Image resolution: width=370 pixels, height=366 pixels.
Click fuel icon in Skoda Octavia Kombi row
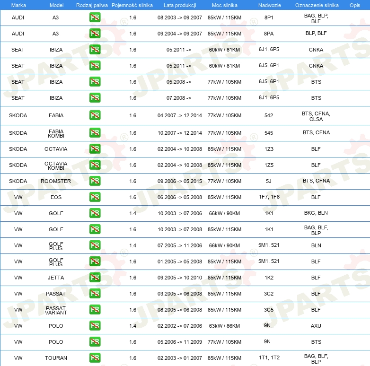(x=95, y=165)
